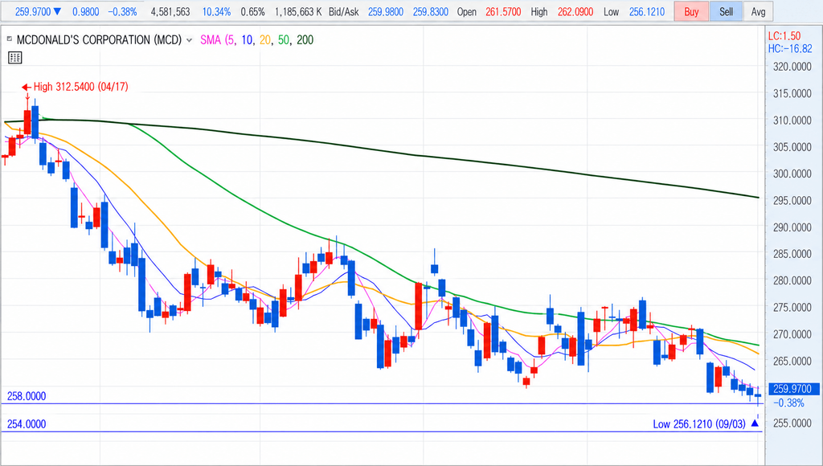Click the Avg button
Viewport: 823px width, 466px height.
tap(758, 11)
